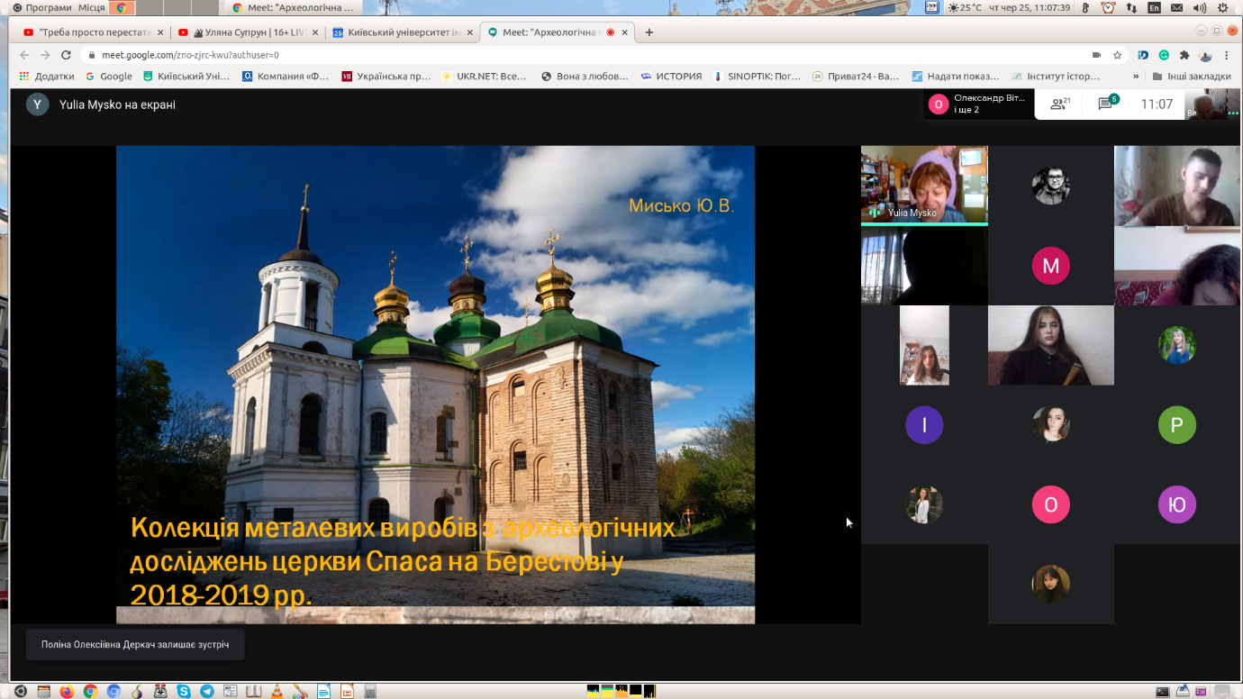Bookmark this page with the star icon

(1117, 55)
